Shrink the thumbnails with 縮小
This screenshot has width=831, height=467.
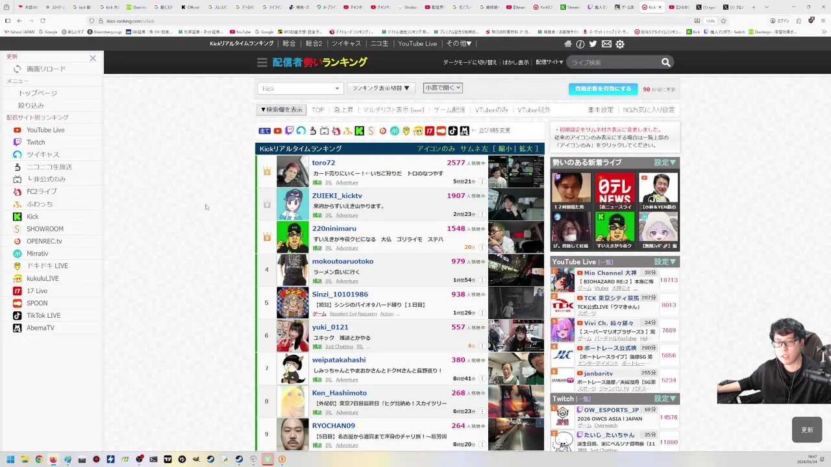pos(505,149)
